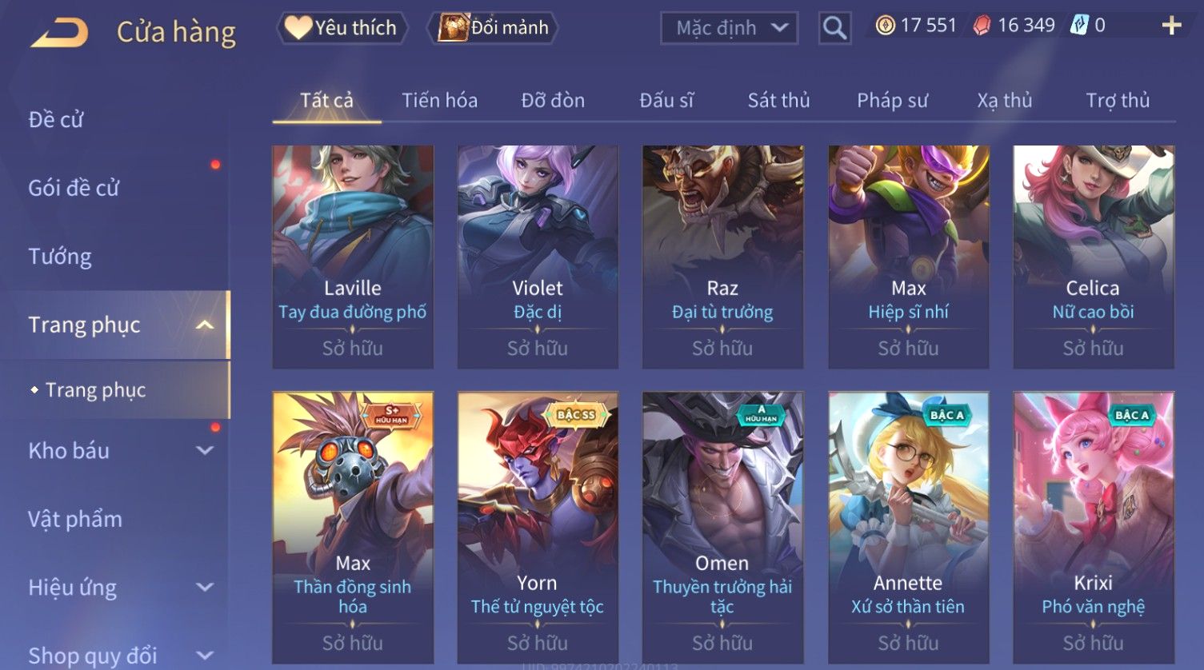
Task: Select the Pháp sư tab
Action: [x=892, y=100]
